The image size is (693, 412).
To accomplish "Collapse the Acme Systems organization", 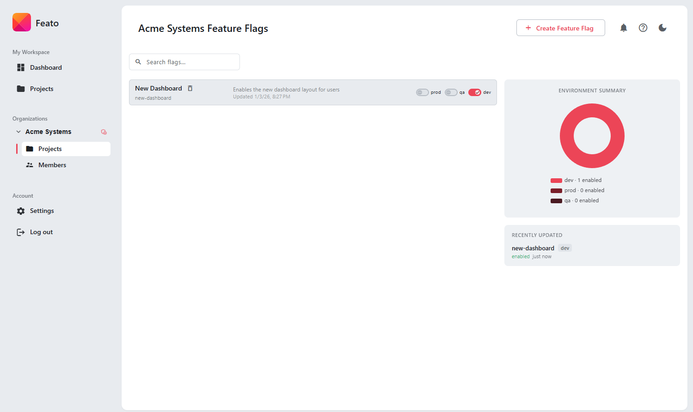I will [x=18, y=132].
